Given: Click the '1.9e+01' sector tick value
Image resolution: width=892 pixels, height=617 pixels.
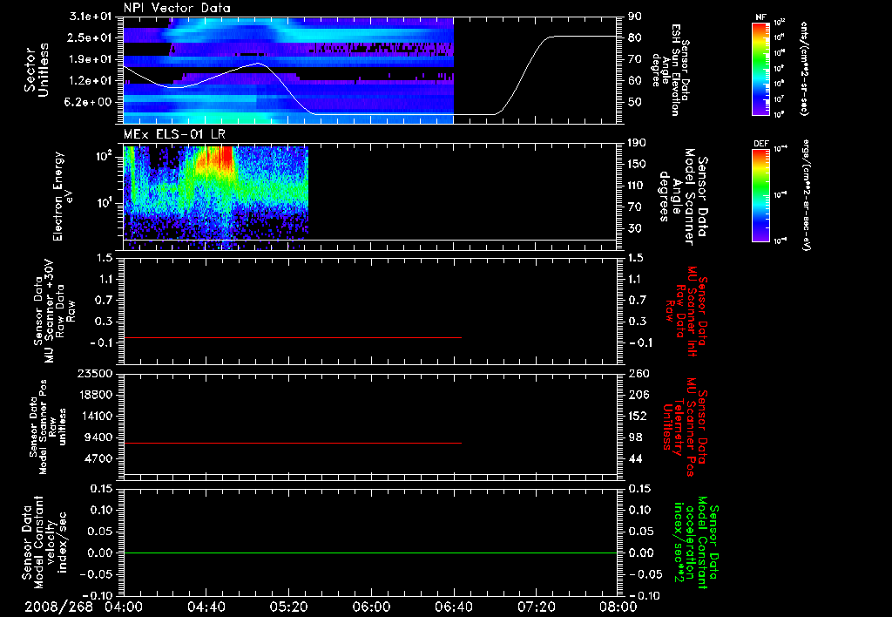Looking at the screenshot, I should (x=91, y=59).
